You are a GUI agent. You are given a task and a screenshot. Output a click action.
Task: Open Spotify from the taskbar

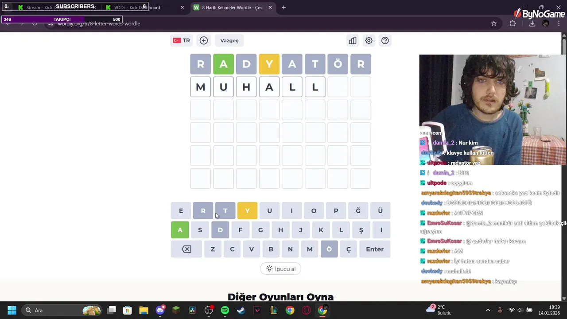point(225,310)
